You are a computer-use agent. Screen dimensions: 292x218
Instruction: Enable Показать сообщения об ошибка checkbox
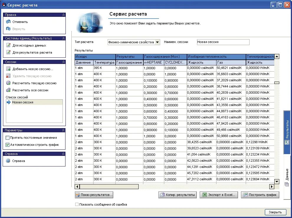click(x=77, y=204)
